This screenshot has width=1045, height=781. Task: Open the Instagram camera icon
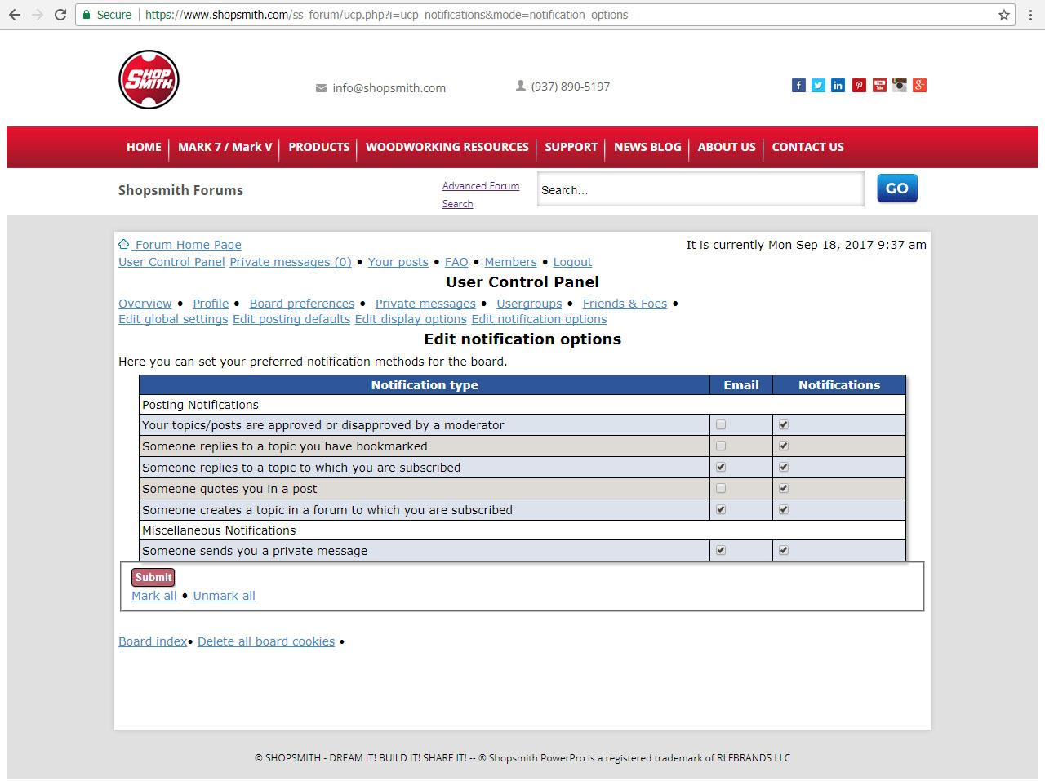click(900, 86)
